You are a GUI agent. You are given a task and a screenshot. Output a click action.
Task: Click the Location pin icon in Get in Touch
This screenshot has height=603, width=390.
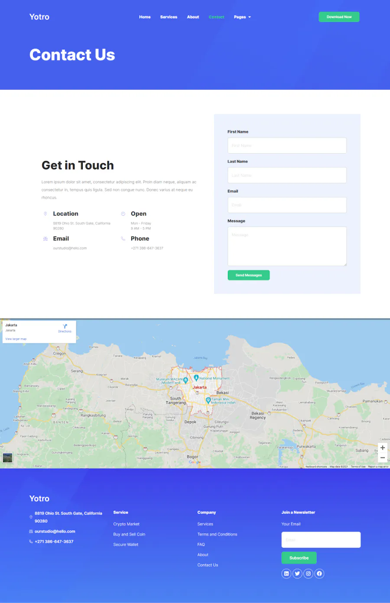45,214
